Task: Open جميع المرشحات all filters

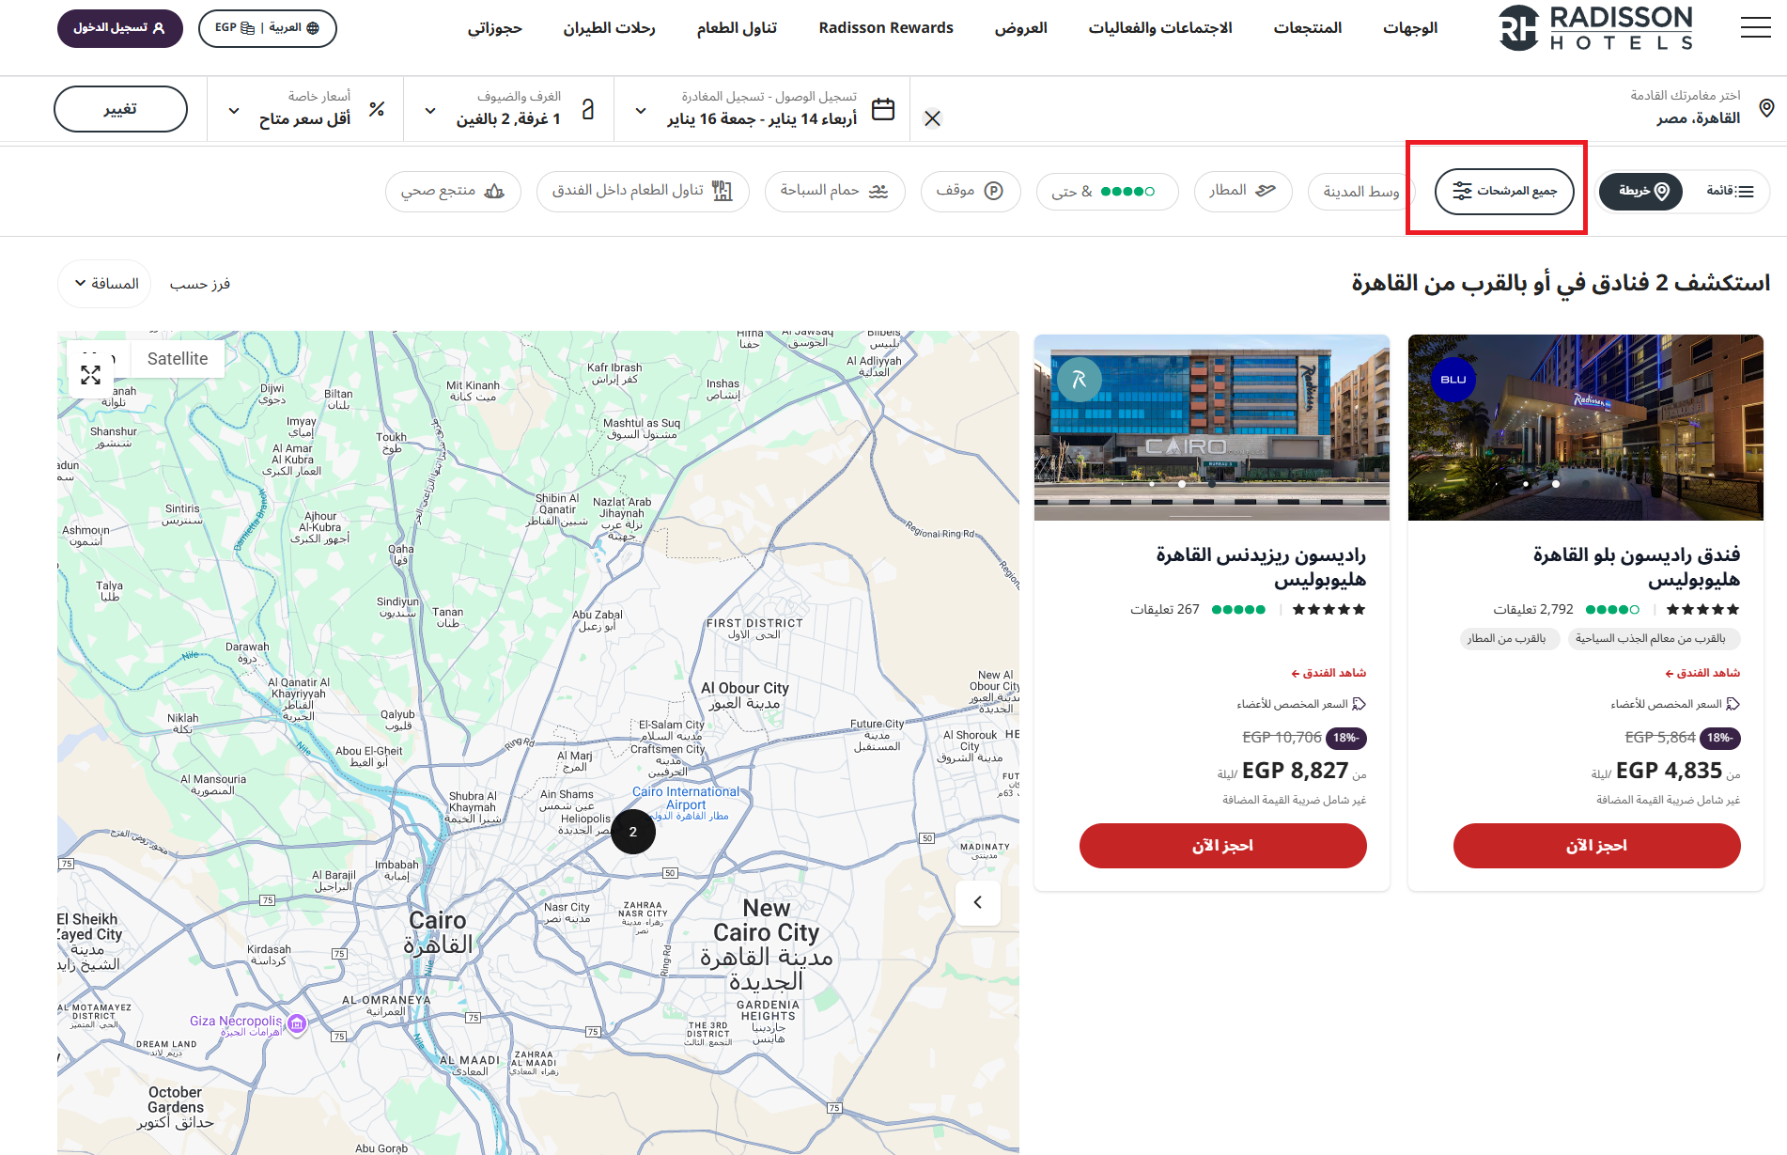Action: click(1504, 191)
